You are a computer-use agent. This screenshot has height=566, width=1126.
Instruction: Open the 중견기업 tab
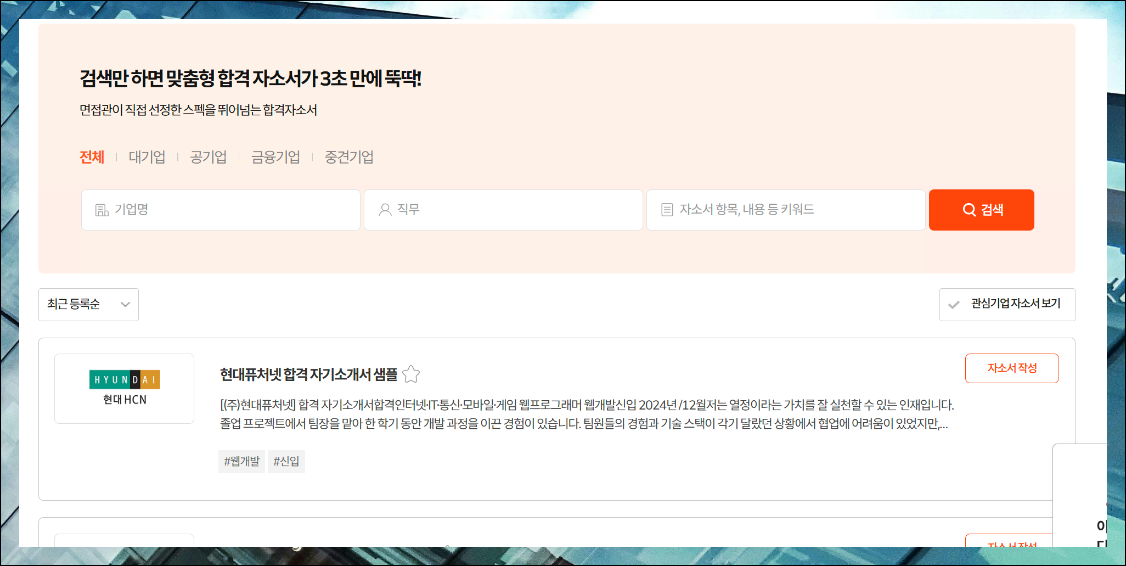349,157
